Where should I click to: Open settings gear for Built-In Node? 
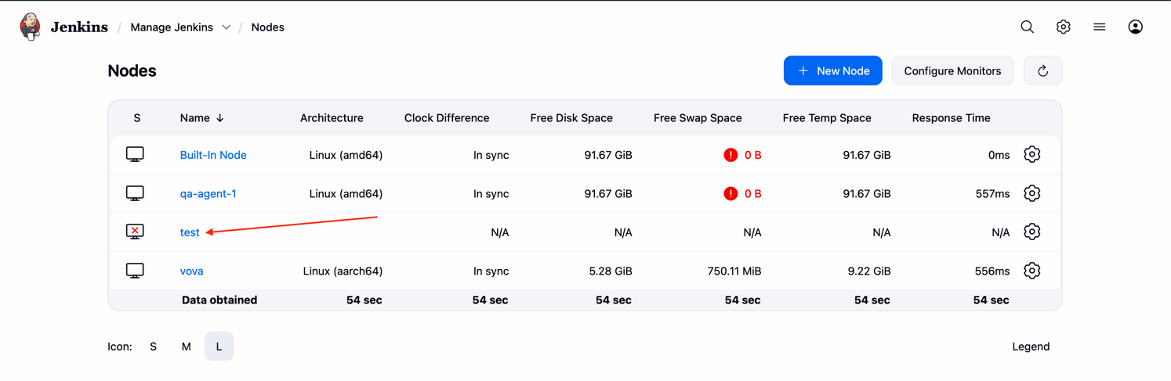click(x=1031, y=155)
